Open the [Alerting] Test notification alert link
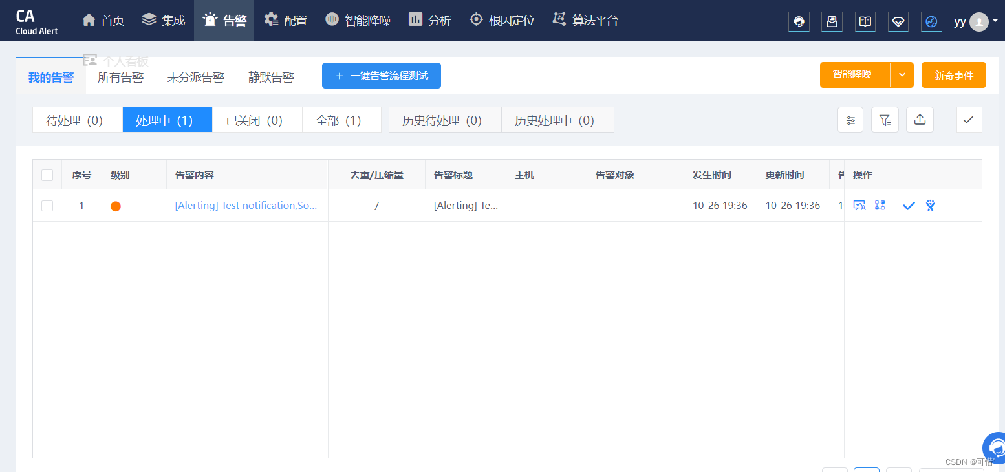The width and height of the screenshot is (1005, 472). (246, 206)
